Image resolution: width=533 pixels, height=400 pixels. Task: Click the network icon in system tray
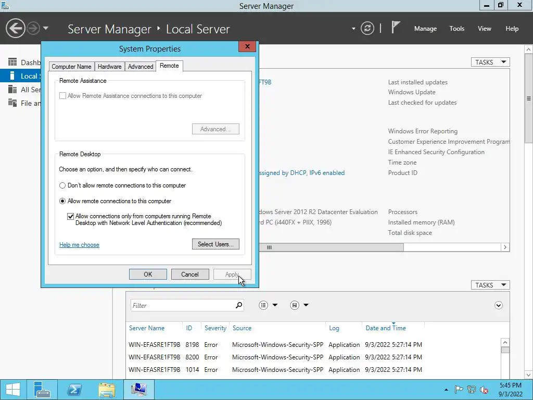pyautogui.click(x=472, y=390)
